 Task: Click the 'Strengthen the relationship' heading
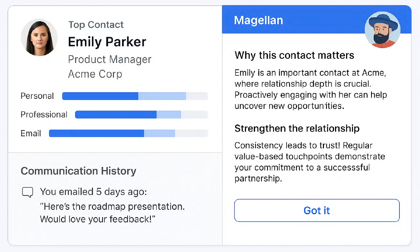297,129
